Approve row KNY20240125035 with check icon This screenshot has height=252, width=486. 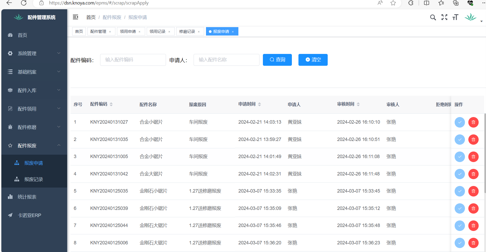(460, 191)
